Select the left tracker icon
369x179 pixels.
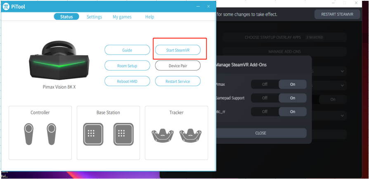coord(163,135)
